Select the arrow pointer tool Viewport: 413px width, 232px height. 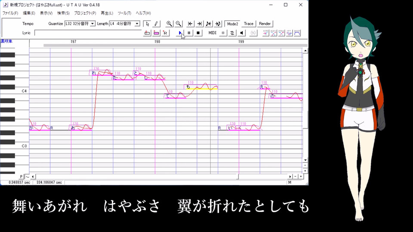pos(147,24)
